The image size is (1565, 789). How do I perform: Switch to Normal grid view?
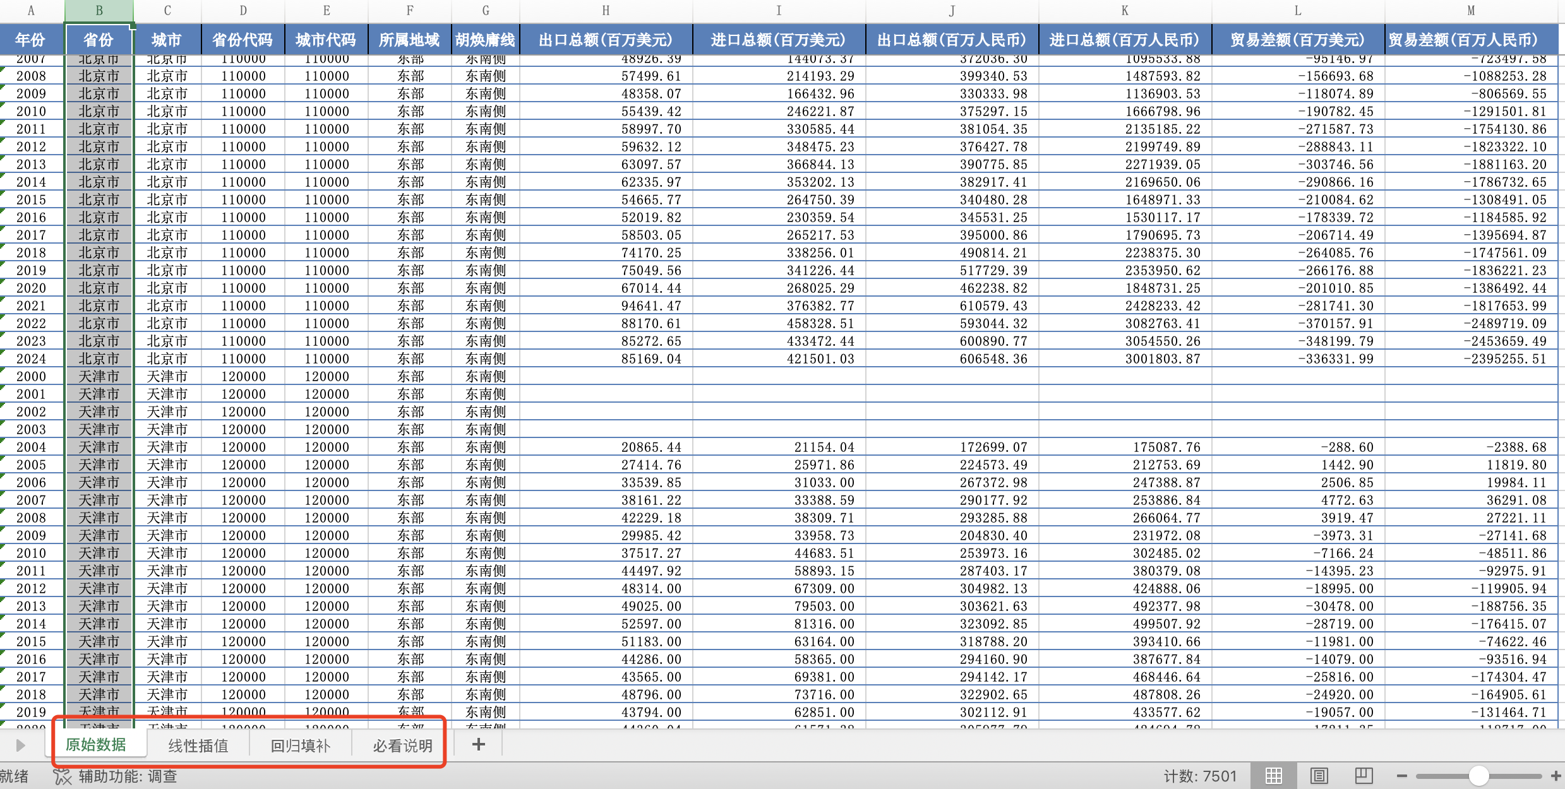point(1274,776)
